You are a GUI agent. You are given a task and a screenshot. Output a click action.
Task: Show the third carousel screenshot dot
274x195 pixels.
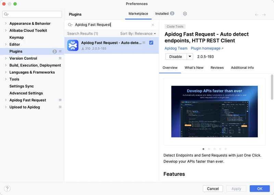215,149
